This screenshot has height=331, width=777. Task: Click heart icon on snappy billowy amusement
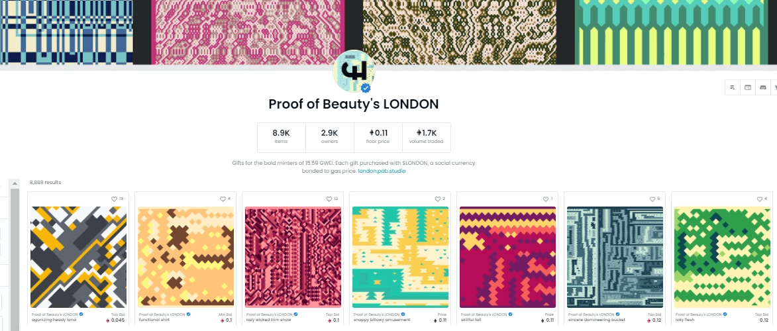click(438, 199)
